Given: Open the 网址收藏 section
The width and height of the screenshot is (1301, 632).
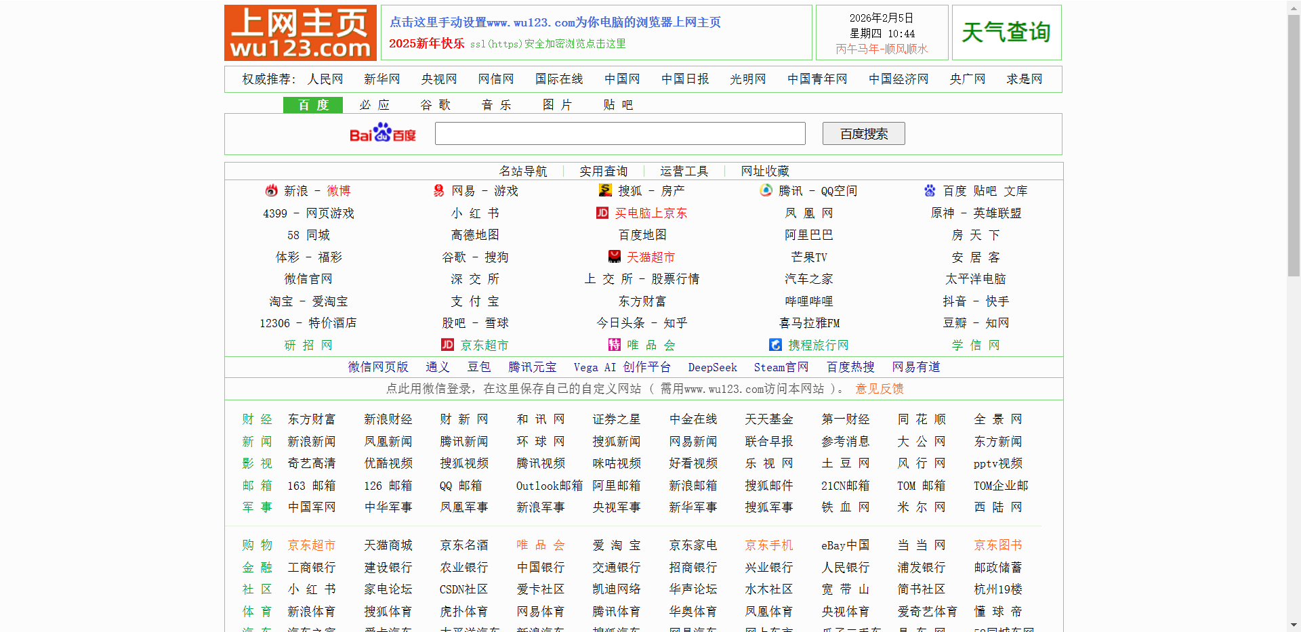Looking at the screenshot, I should 764,171.
